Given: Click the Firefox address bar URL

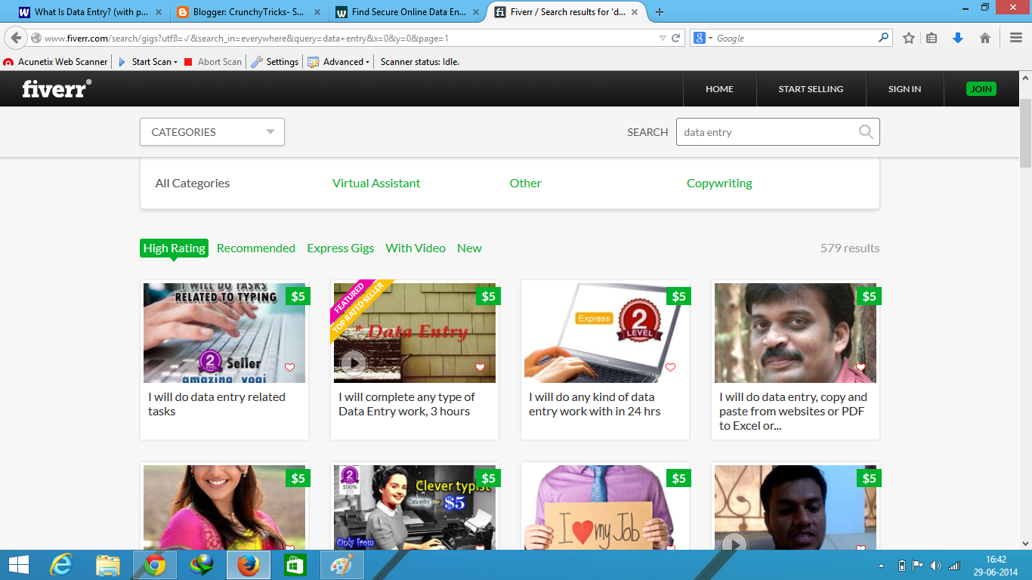Looking at the screenshot, I should coord(246,38).
